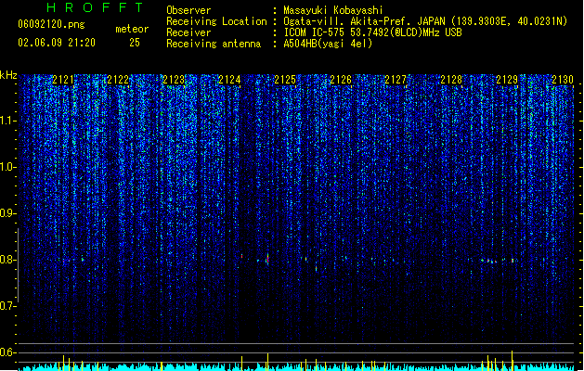Click the 2126 time marker
Screen dimensions: 584x371
(x=341, y=80)
